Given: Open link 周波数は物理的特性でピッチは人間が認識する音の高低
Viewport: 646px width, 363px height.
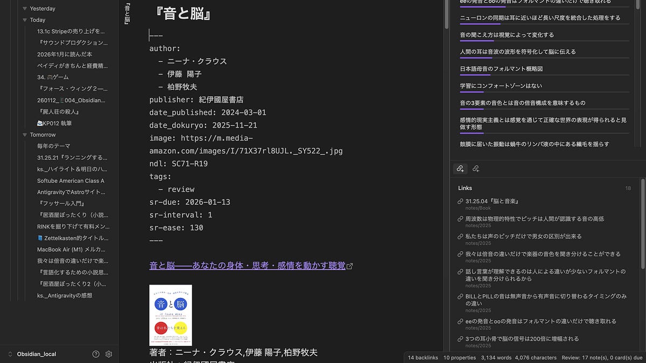Looking at the screenshot, I should (535, 219).
